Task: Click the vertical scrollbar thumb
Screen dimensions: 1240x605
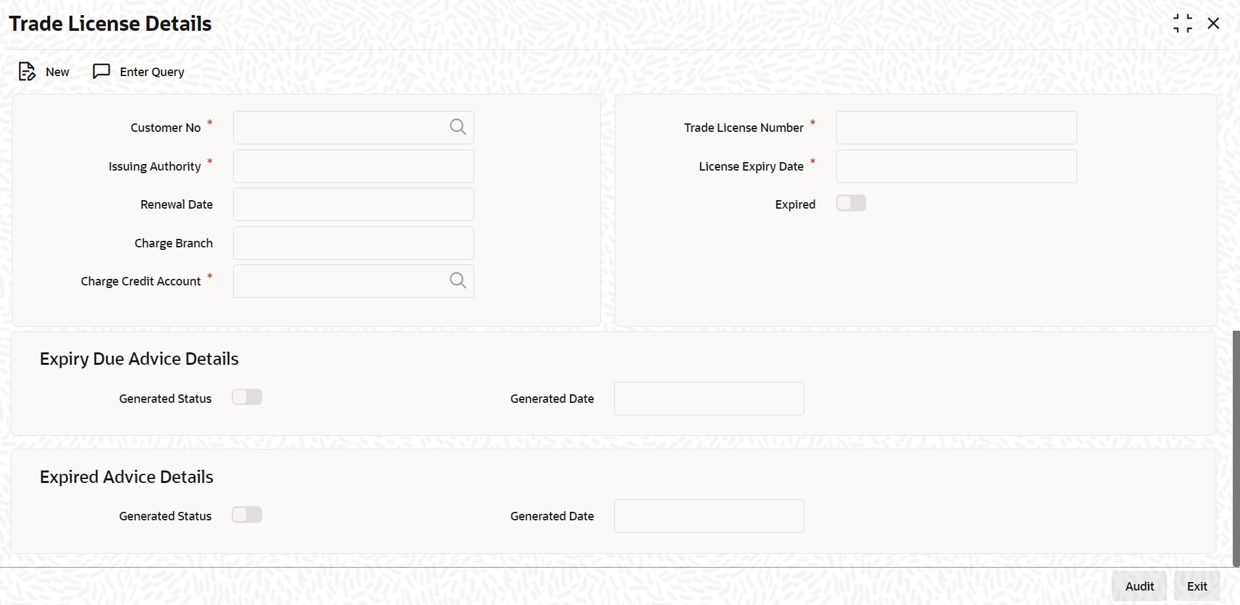Action: (x=1236, y=448)
